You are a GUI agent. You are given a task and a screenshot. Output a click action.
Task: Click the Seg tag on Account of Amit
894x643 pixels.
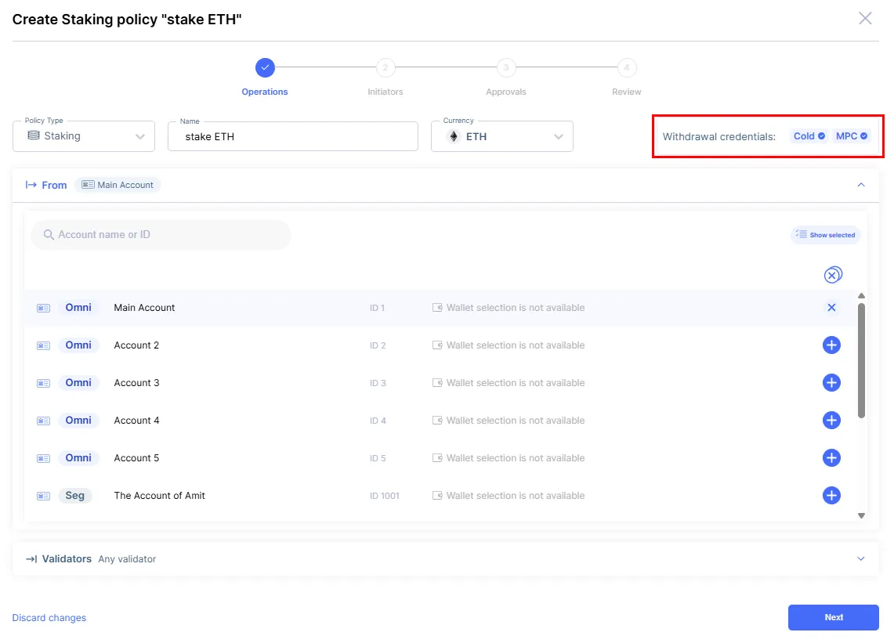pos(74,495)
